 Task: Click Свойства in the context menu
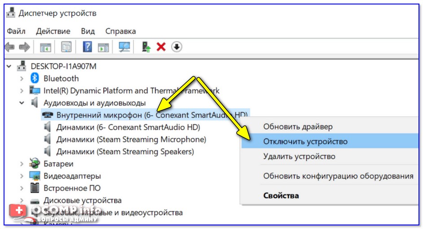(x=281, y=195)
